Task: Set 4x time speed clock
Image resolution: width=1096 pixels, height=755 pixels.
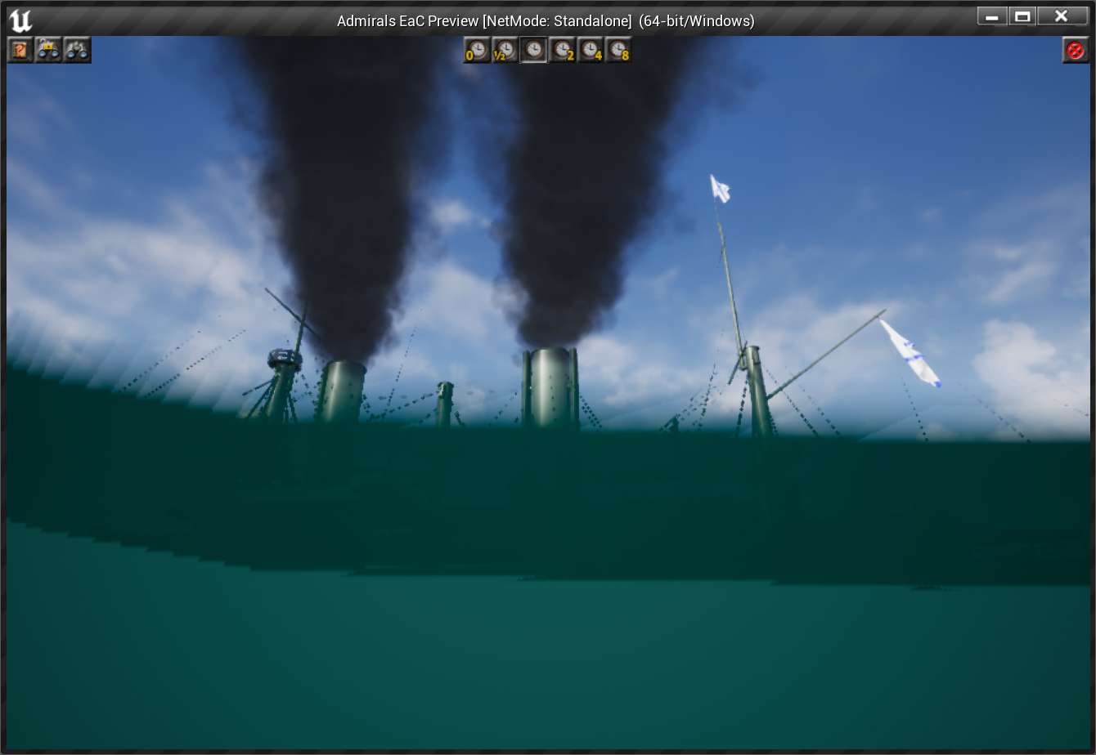Action: coord(591,51)
